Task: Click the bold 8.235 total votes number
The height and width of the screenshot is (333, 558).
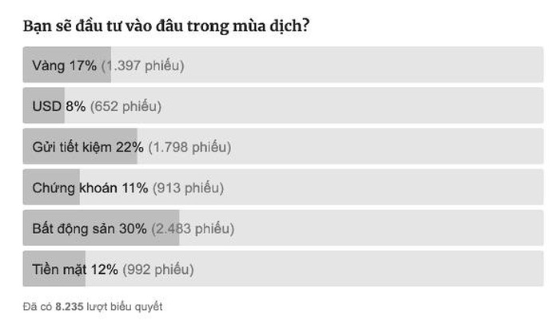Action: pos(70,307)
